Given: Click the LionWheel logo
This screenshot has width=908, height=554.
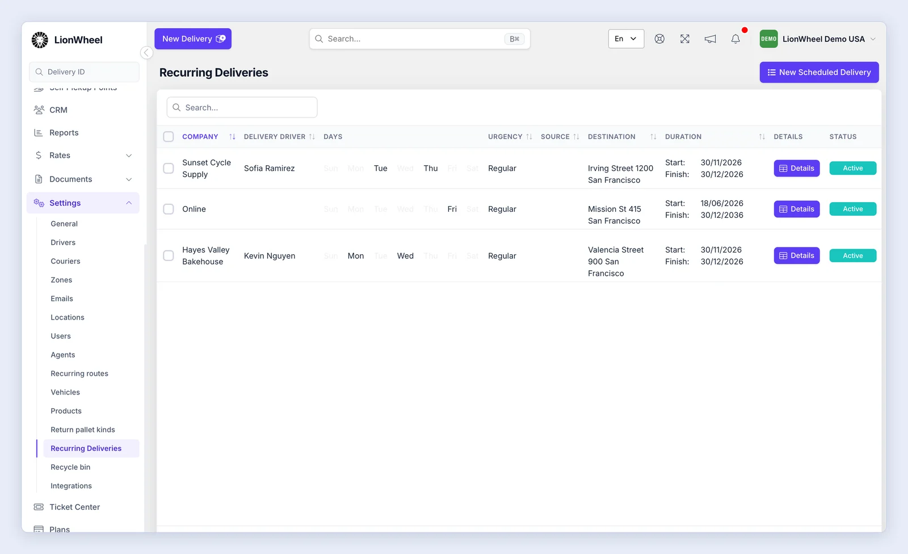Looking at the screenshot, I should coord(67,40).
